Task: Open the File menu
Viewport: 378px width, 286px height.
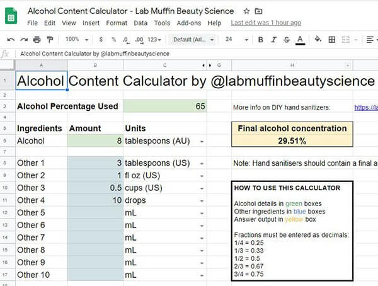Action: pyautogui.click(x=33, y=23)
